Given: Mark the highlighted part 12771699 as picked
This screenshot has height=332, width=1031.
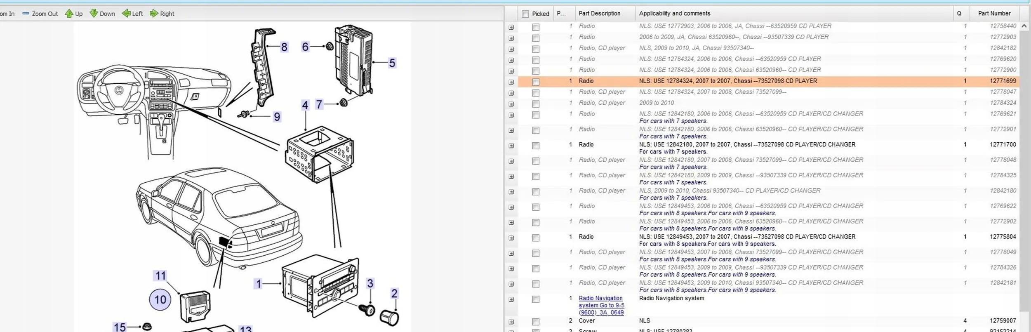Looking at the screenshot, I should [536, 82].
